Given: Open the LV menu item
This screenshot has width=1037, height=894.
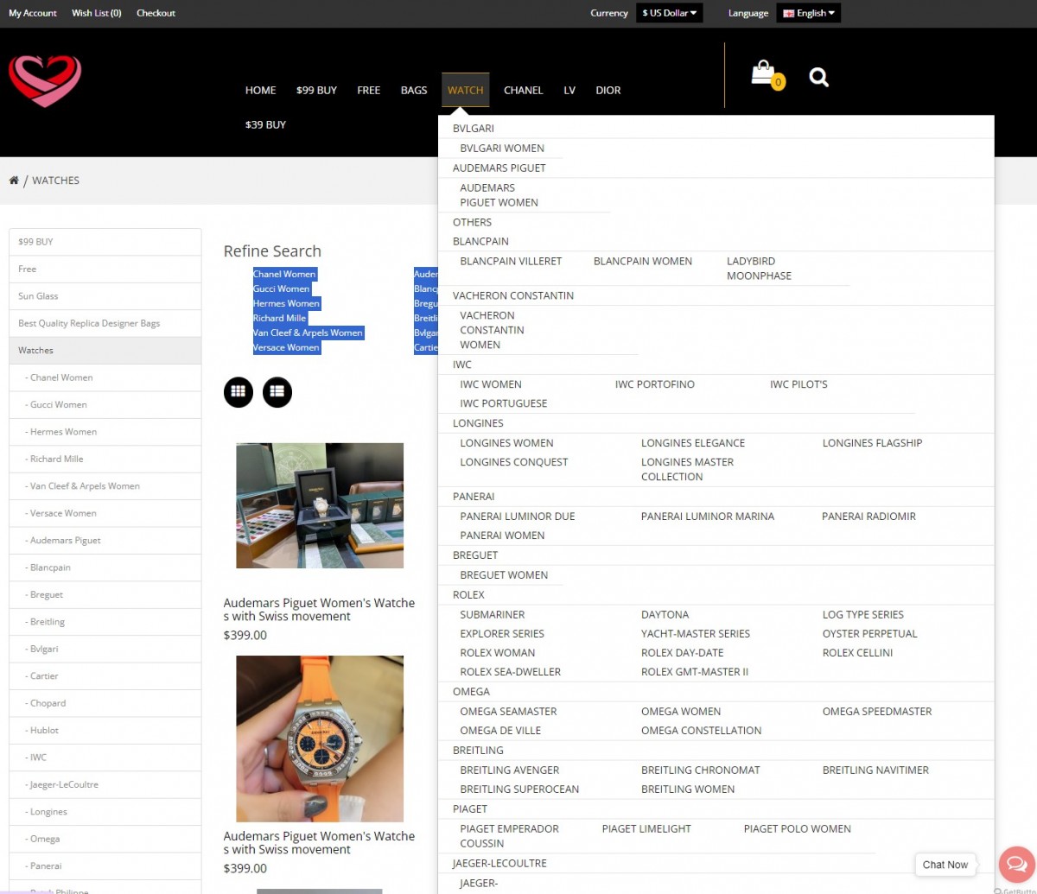Looking at the screenshot, I should [x=569, y=90].
